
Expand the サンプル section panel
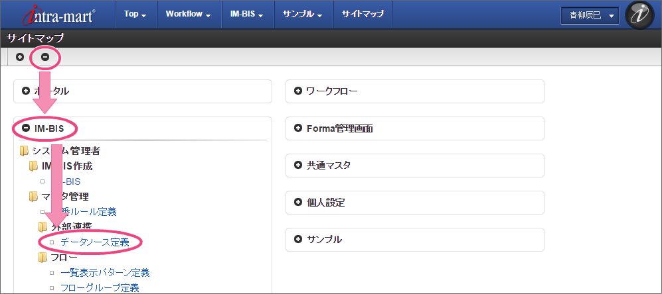[x=297, y=239]
